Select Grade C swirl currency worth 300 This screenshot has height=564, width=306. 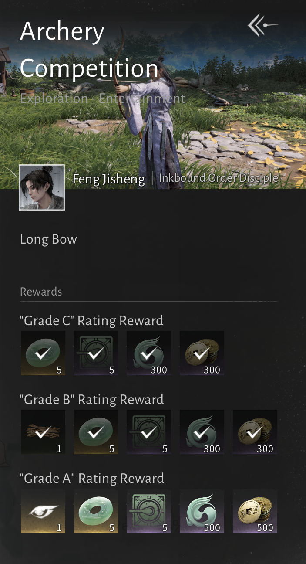[149, 353]
